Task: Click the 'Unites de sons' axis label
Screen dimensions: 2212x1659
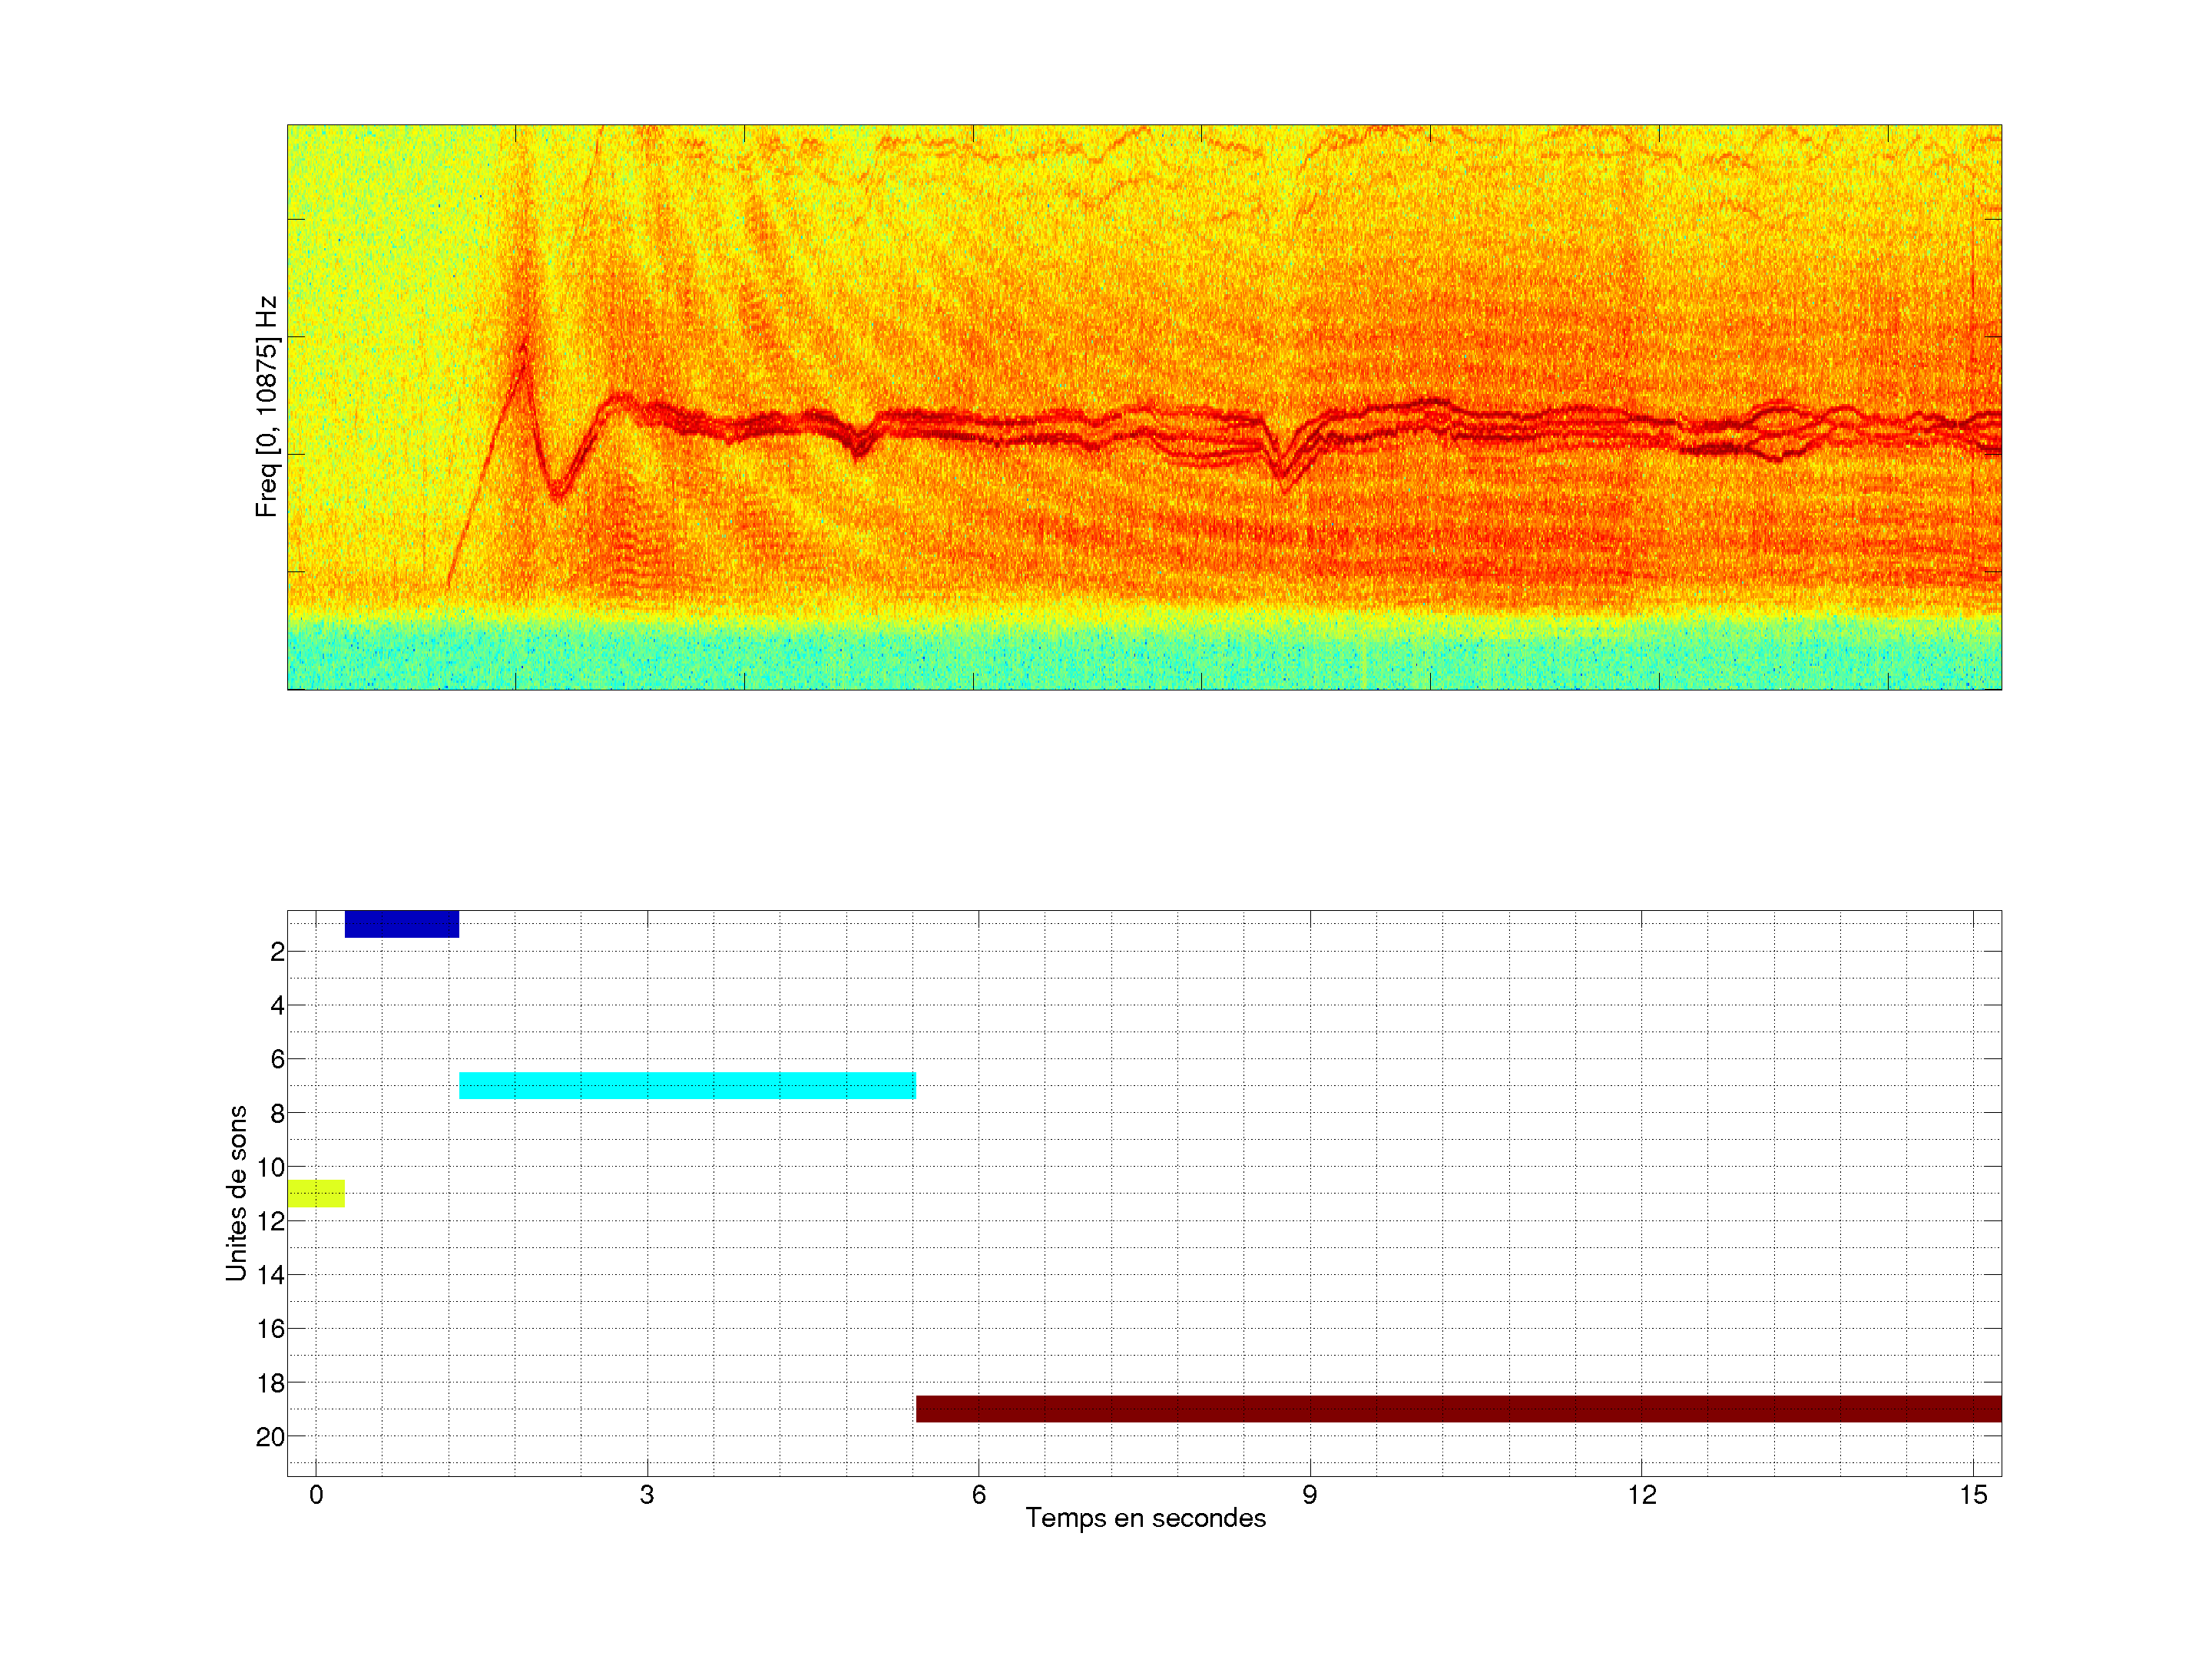Action: coord(236,1193)
